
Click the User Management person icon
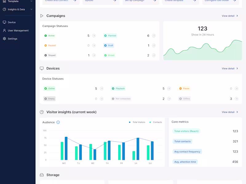(x=4, y=30)
